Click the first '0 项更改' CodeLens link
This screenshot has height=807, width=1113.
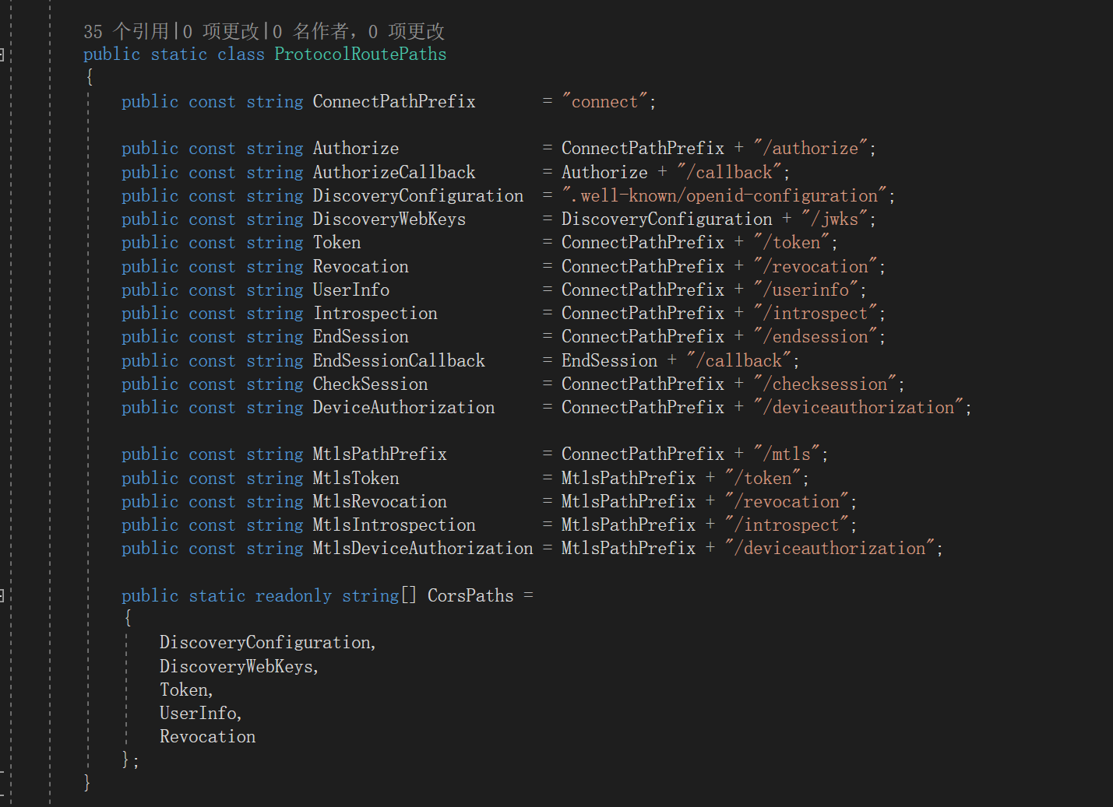(221, 31)
